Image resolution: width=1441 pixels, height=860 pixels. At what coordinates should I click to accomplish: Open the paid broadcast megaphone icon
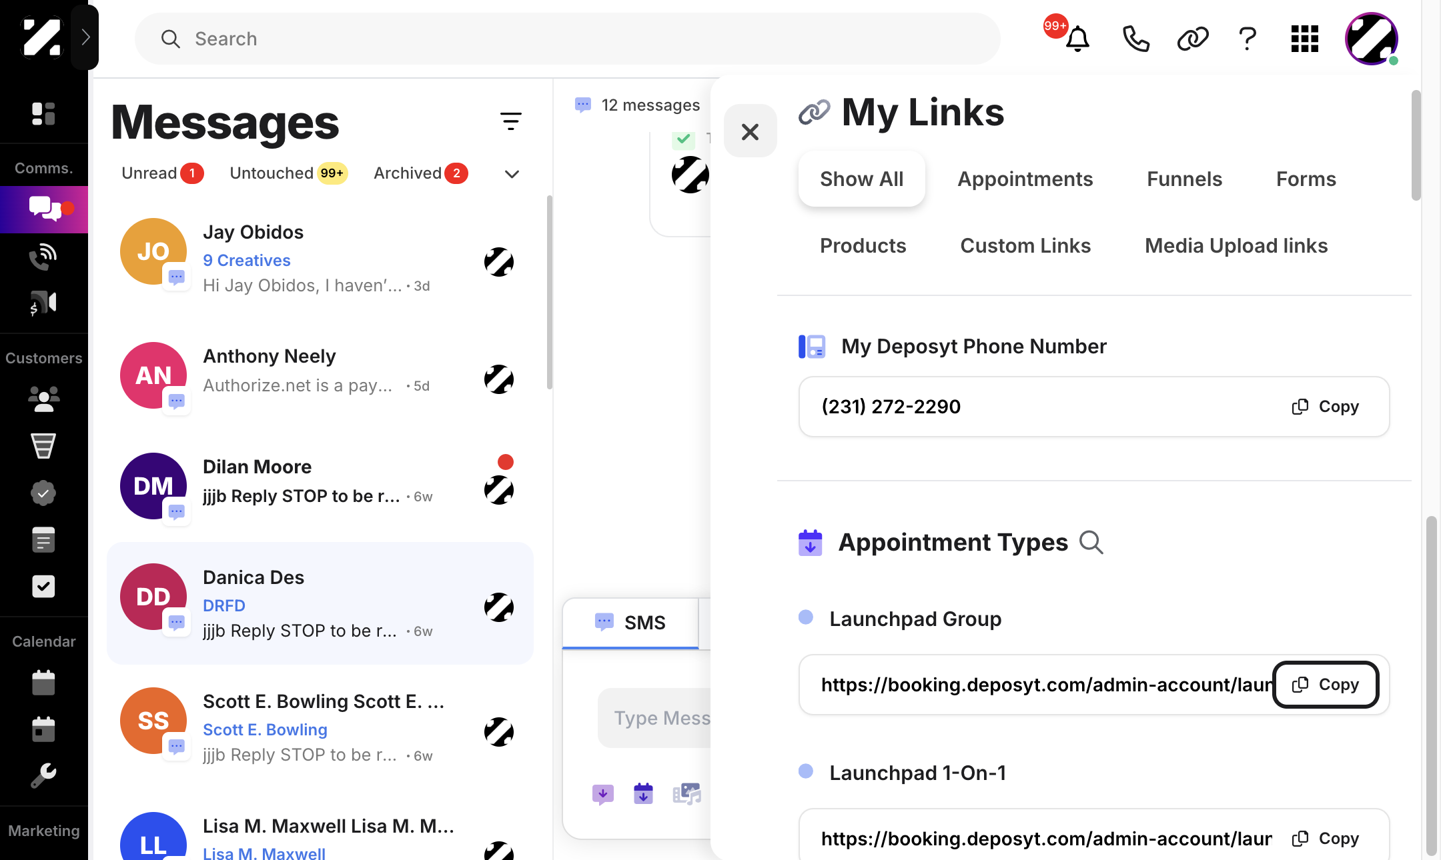pyautogui.click(x=43, y=303)
